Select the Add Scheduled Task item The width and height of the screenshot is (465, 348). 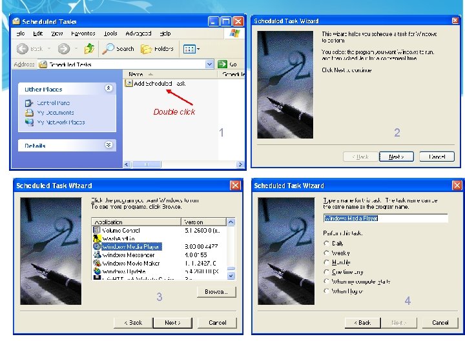[x=156, y=83]
